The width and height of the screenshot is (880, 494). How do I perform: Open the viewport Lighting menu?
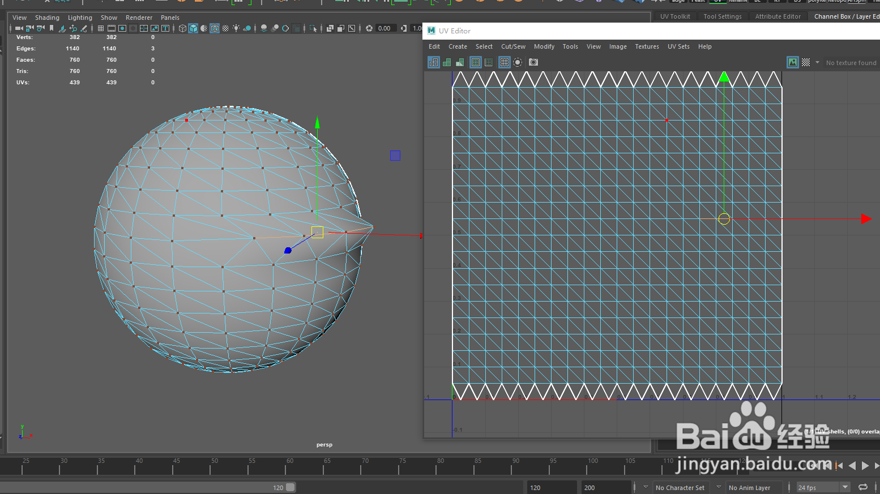pyautogui.click(x=80, y=18)
